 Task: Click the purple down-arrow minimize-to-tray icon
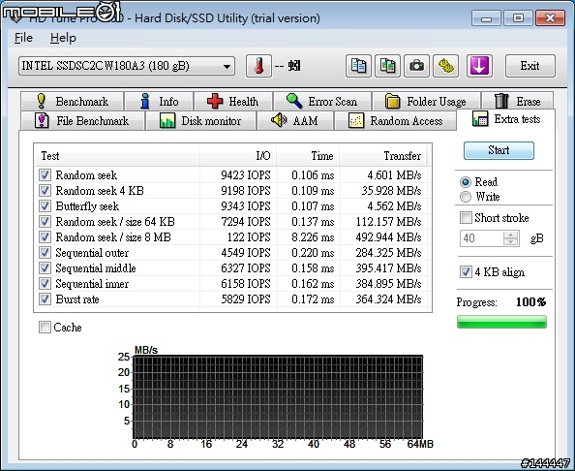pyautogui.click(x=479, y=66)
